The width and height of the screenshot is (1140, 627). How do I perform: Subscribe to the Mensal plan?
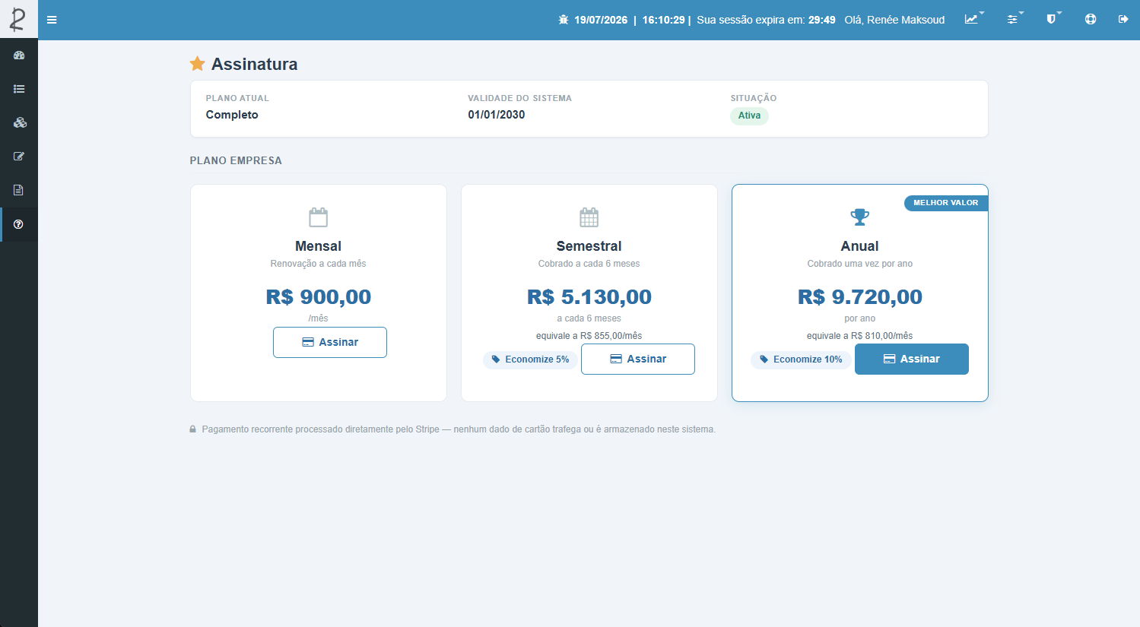pyautogui.click(x=330, y=342)
